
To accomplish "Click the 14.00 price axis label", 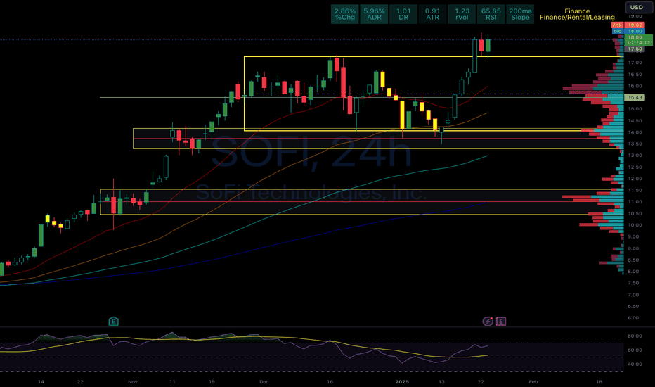I will pyautogui.click(x=635, y=132).
